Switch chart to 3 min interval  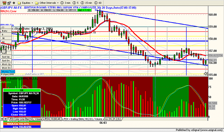66,3
